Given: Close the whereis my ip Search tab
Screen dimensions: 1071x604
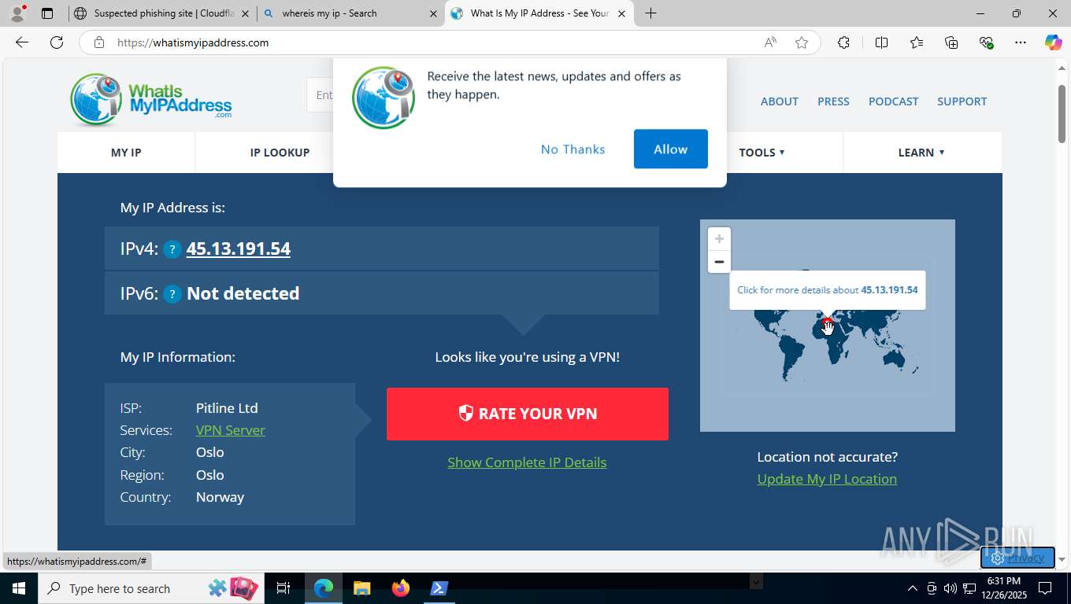Looking at the screenshot, I should [x=432, y=13].
